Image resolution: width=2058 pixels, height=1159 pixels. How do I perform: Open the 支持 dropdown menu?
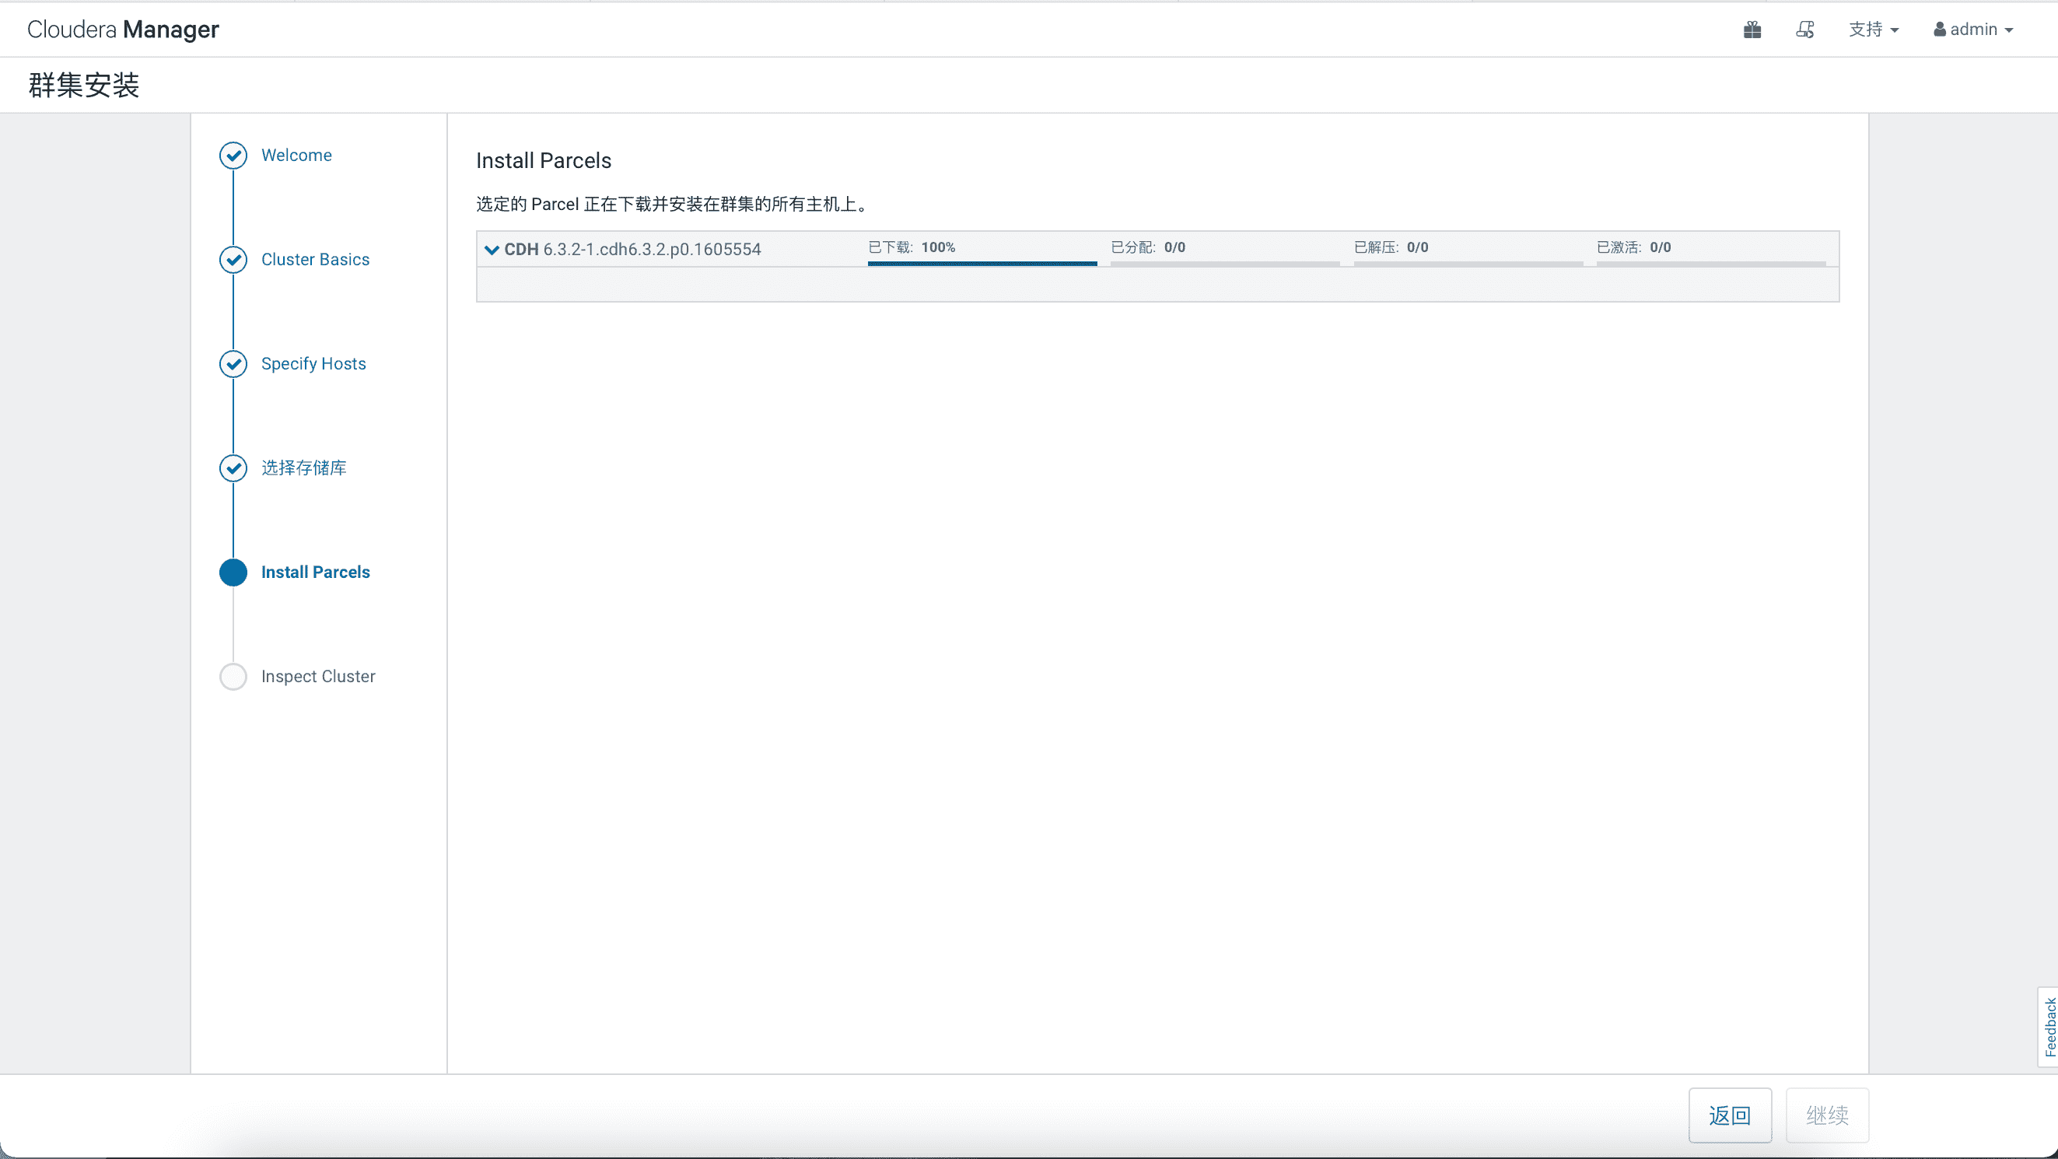pyautogui.click(x=1874, y=30)
